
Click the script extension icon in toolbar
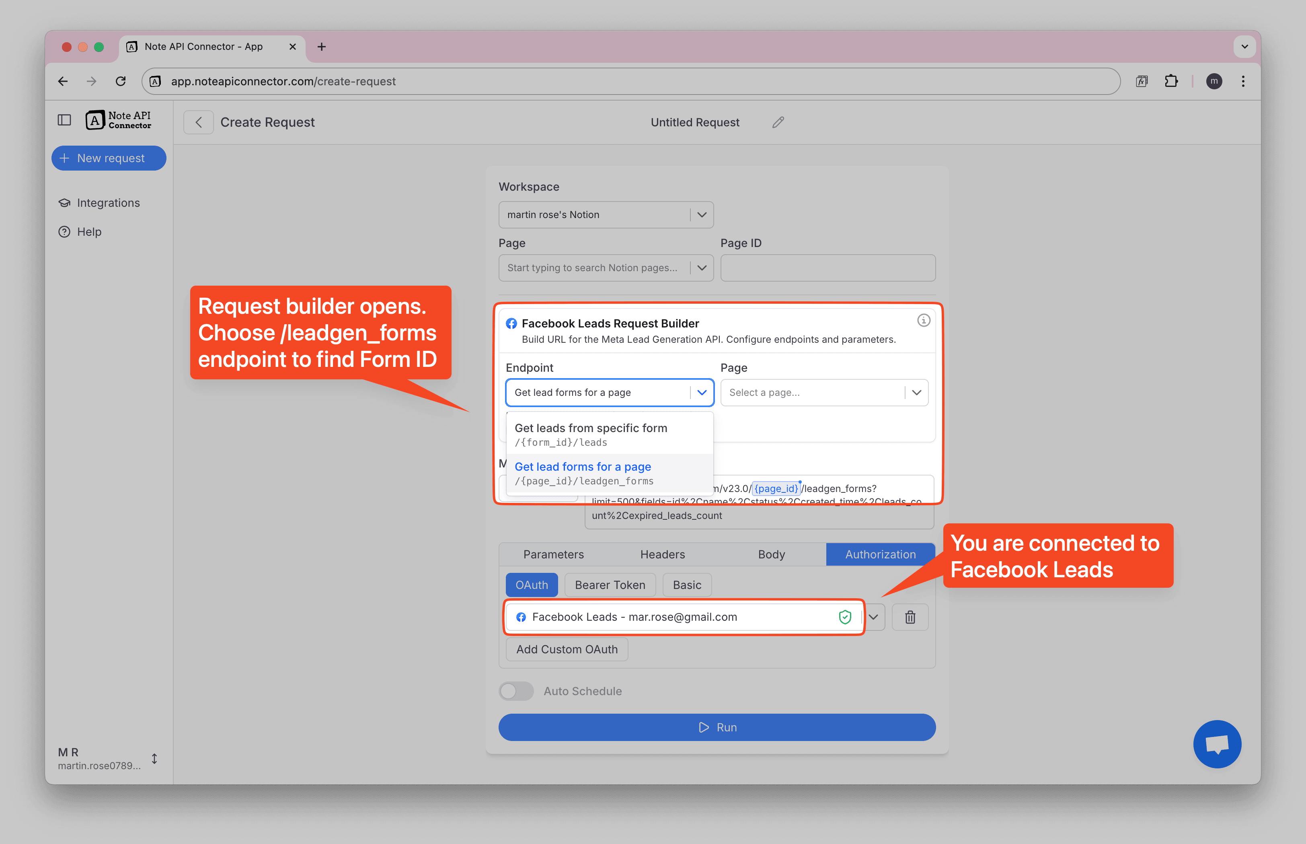pos(1142,81)
